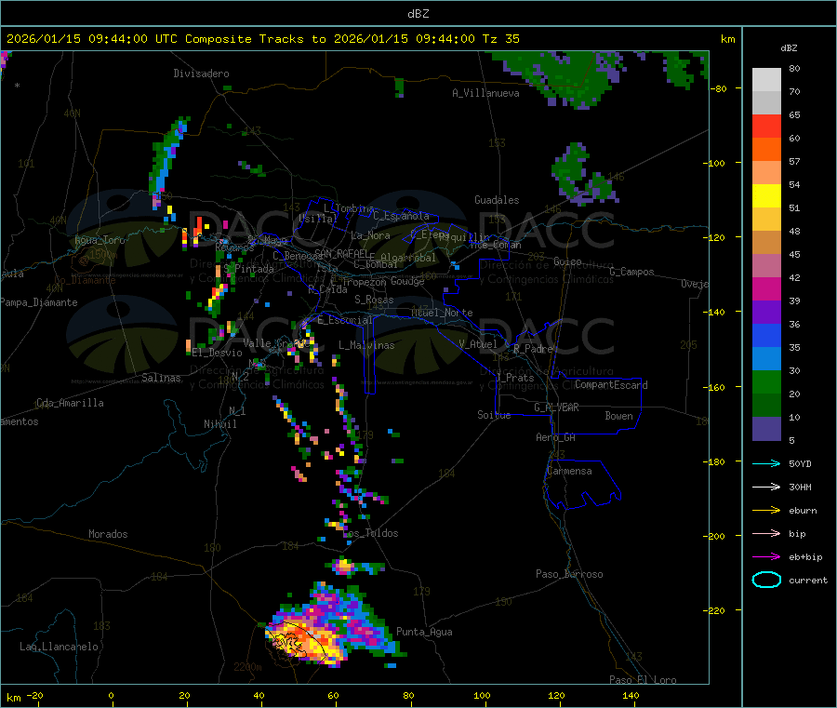Screen dimensions: 837x708
Task: Click the dBZ title at top
Action: tap(418, 14)
